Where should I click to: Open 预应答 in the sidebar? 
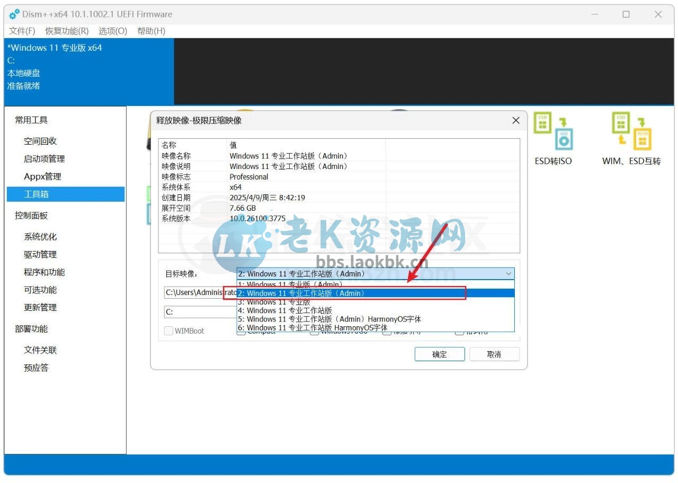pos(36,368)
